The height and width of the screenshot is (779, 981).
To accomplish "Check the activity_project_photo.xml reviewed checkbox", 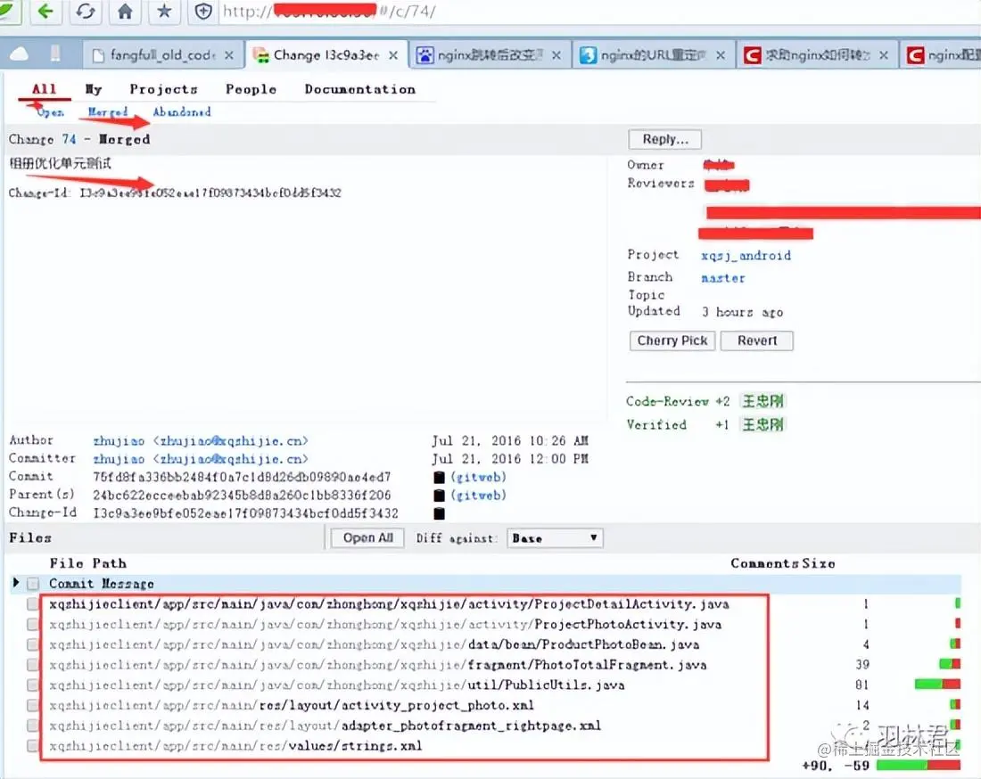I will (33, 705).
